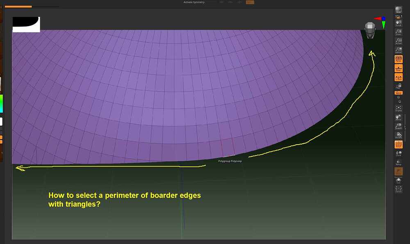Click the Xpose explode button
410x244 pixels.
click(x=399, y=189)
